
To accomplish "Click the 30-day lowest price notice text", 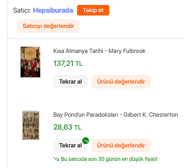I will [x=109, y=159].
